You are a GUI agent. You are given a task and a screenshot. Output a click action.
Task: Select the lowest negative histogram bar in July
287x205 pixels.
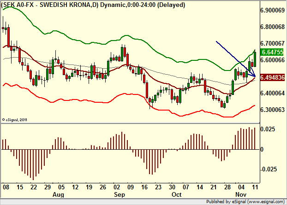[x=33, y=165]
